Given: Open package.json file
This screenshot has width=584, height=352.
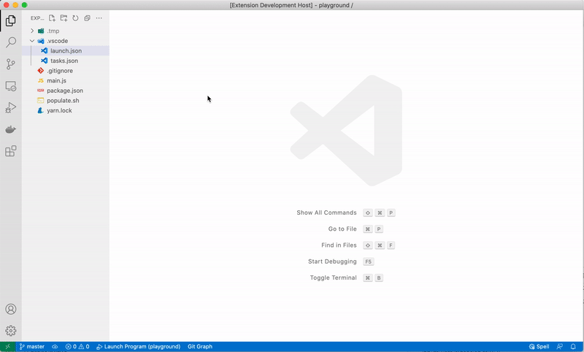Looking at the screenshot, I should coord(66,91).
